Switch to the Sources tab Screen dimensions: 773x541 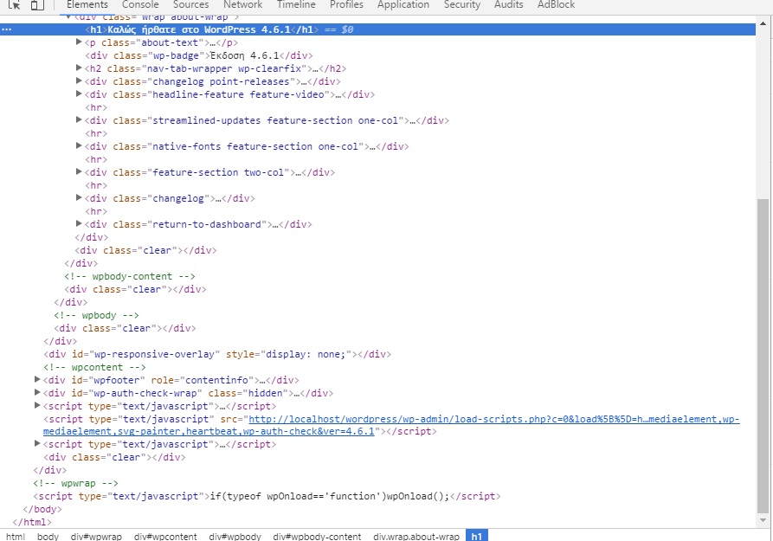pos(190,5)
